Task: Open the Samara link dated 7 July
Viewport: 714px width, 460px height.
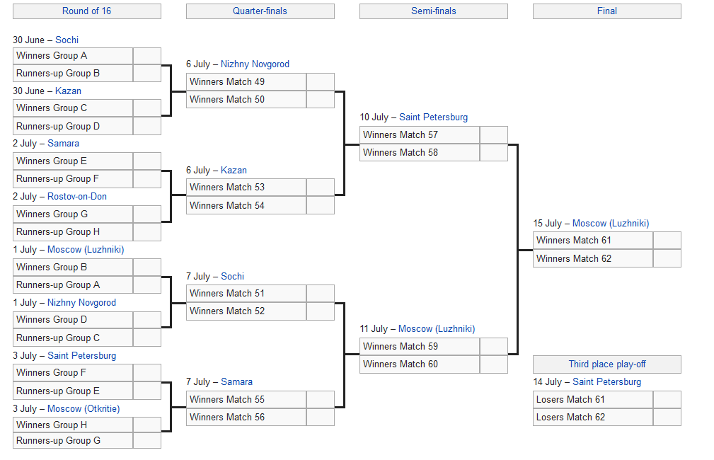Action: tap(236, 382)
